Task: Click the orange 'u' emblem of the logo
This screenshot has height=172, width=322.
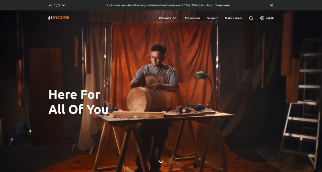Action: tap(50, 18)
